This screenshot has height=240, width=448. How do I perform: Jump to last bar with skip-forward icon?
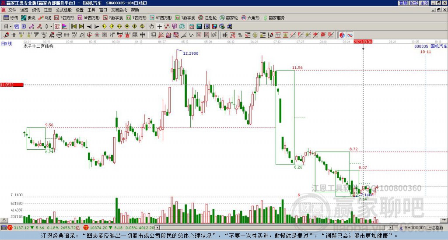(x=81, y=27)
